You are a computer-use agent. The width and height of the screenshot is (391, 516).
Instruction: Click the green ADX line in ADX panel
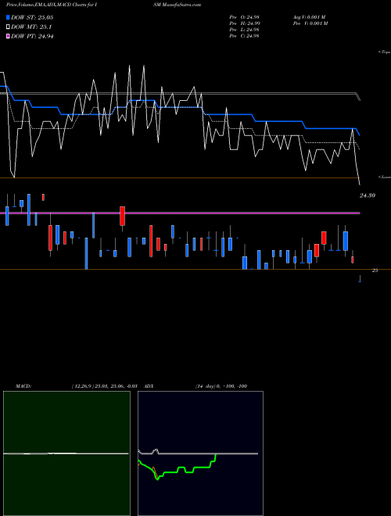pyautogui.click(x=177, y=468)
